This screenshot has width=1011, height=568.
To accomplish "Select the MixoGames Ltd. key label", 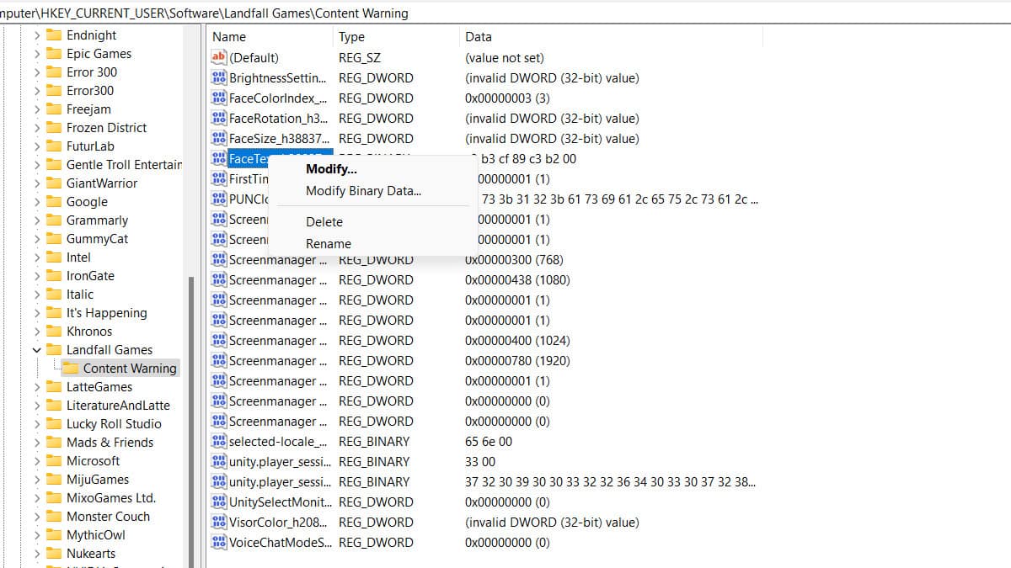I will coord(111,498).
